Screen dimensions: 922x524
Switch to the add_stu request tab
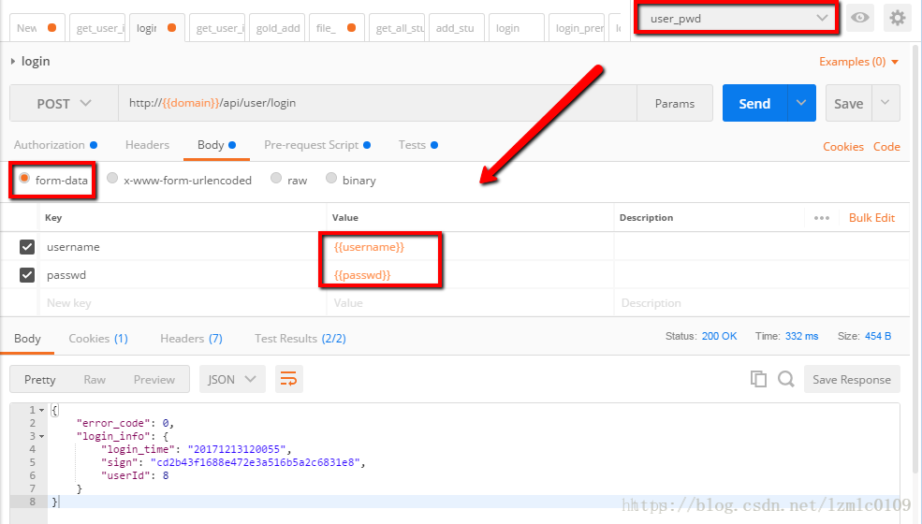[x=455, y=28]
